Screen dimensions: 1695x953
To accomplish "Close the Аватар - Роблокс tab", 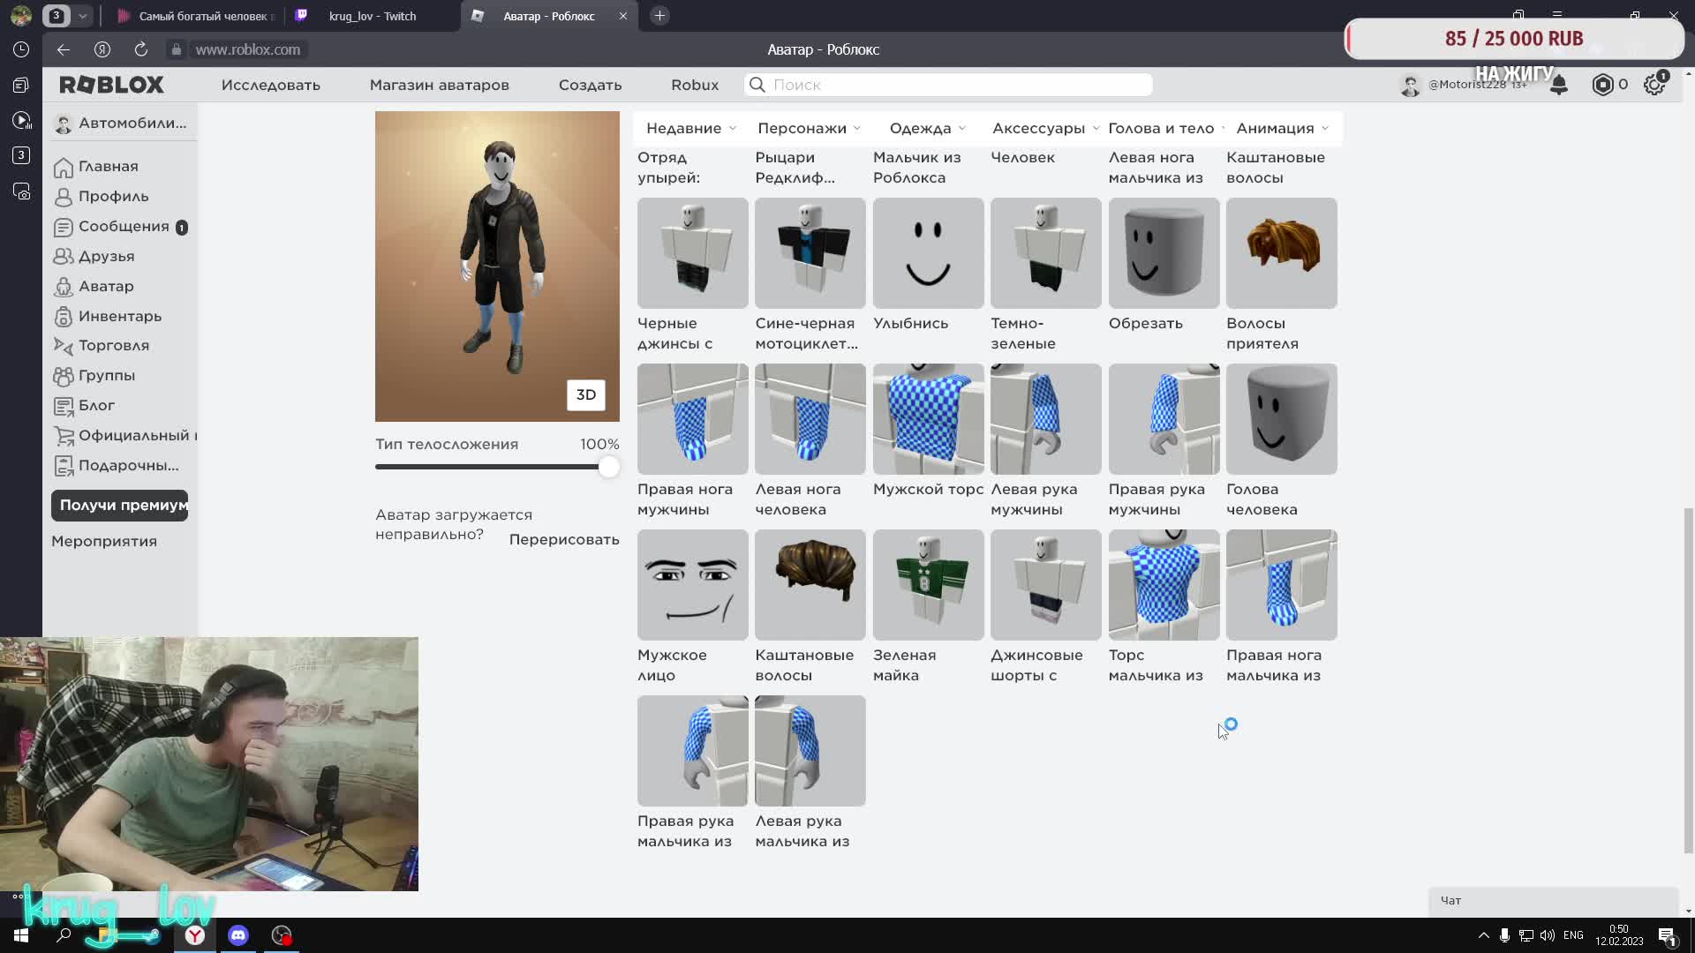I will coord(622,16).
